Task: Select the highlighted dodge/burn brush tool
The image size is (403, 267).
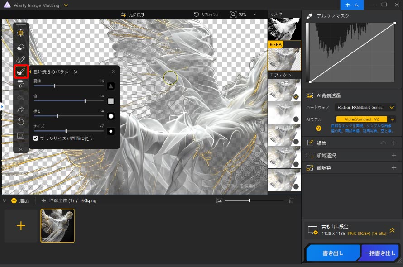Action: (x=21, y=72)
